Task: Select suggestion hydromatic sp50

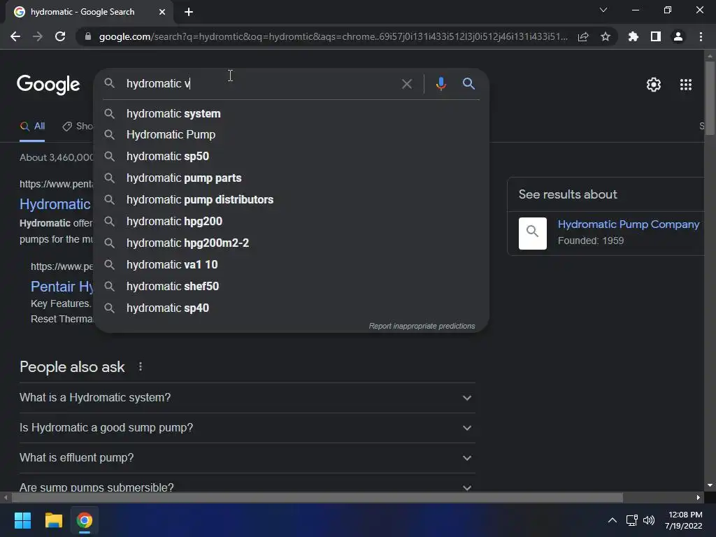Action: point(292,156)
